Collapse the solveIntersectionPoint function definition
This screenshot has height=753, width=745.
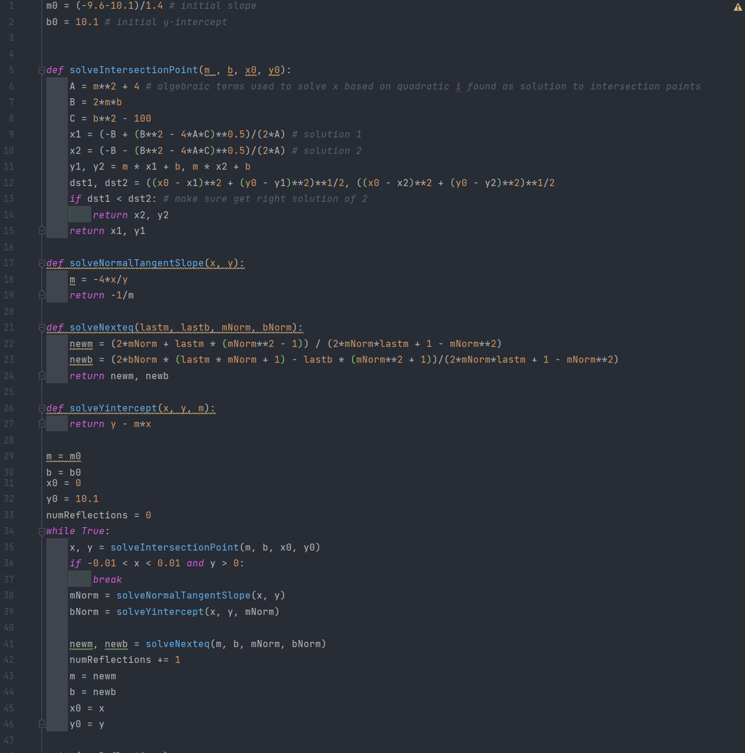(x=42, y=70)
